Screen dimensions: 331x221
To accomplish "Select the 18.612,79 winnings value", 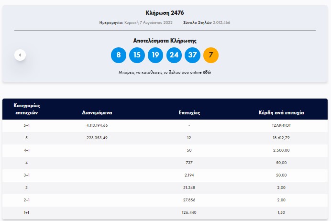I will (281, 137).
